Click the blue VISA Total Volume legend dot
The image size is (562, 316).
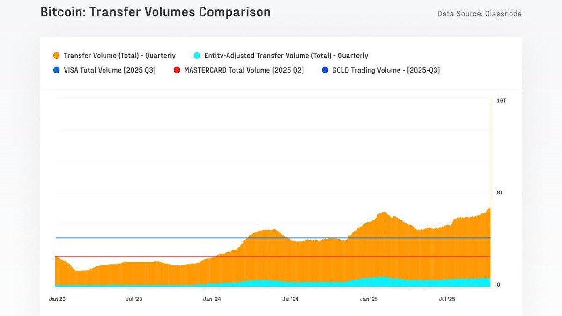[x=56, y=70]
